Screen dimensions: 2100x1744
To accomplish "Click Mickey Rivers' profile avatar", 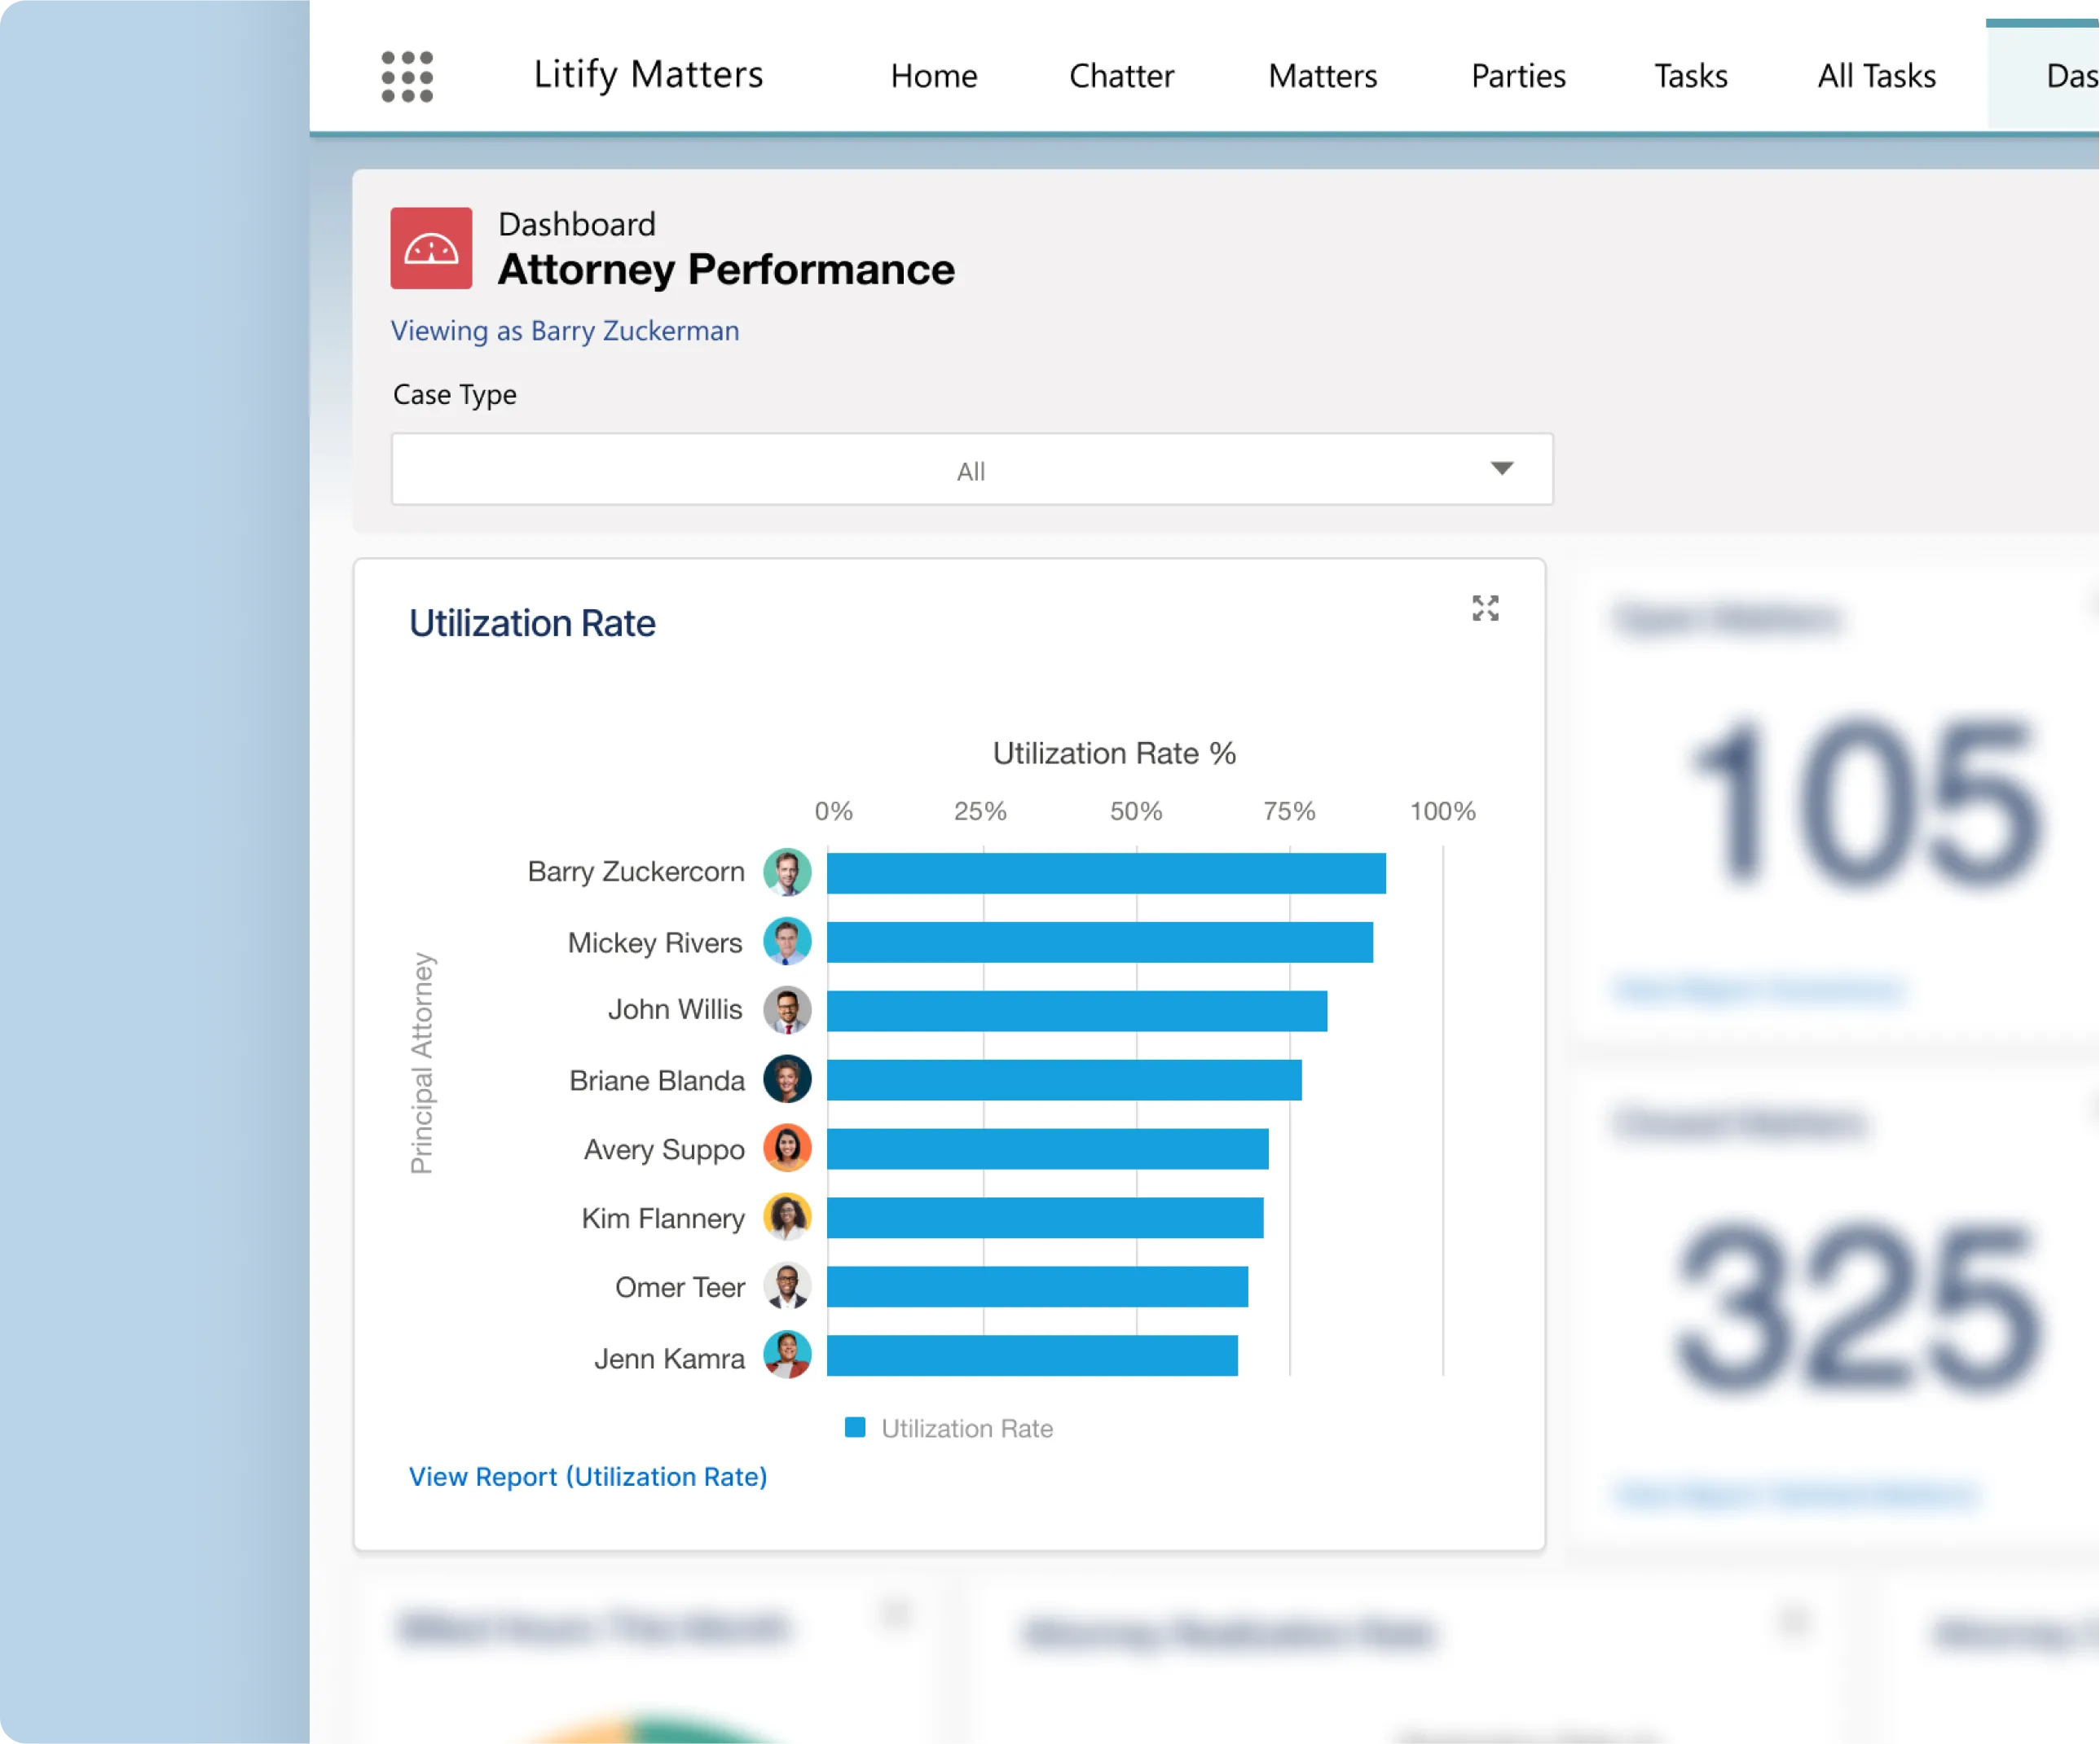I will pos(788,941).
